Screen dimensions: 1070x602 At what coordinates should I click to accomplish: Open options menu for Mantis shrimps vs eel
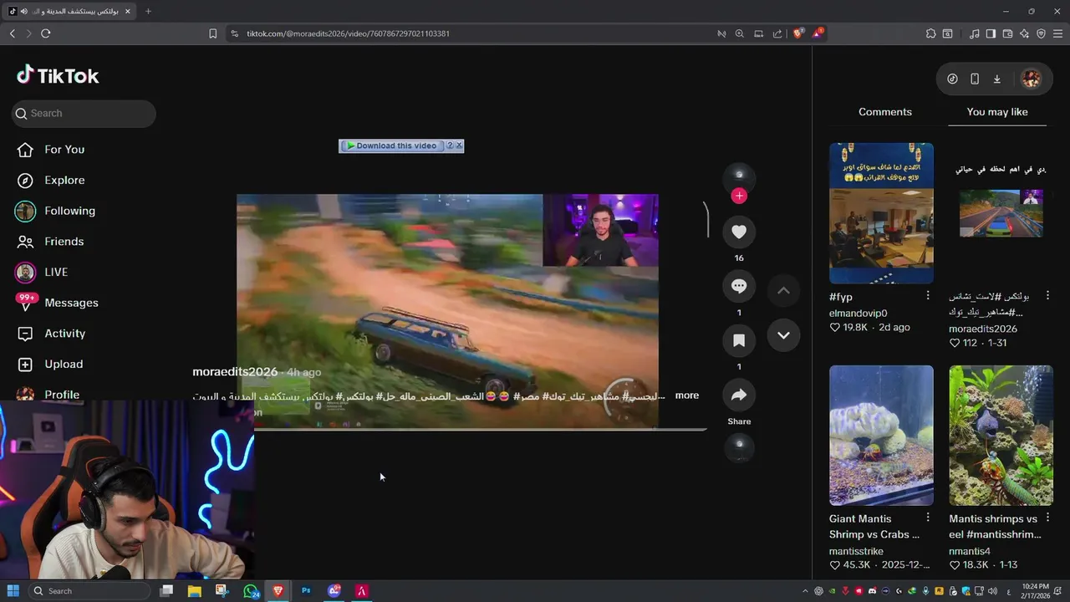click(x=1047, y=518)
